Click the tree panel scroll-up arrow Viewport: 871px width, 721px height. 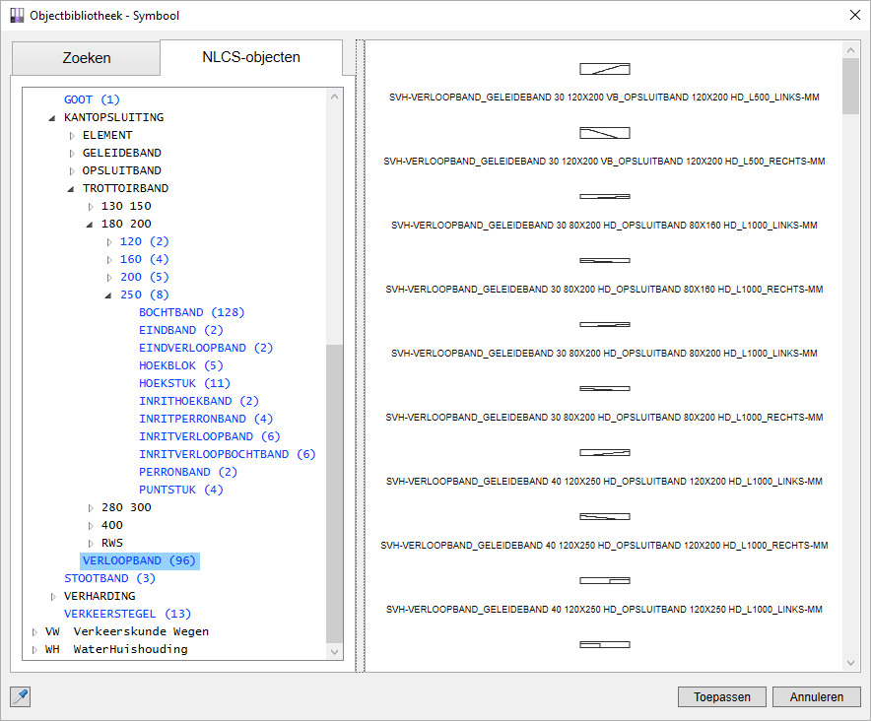(334, 98)
